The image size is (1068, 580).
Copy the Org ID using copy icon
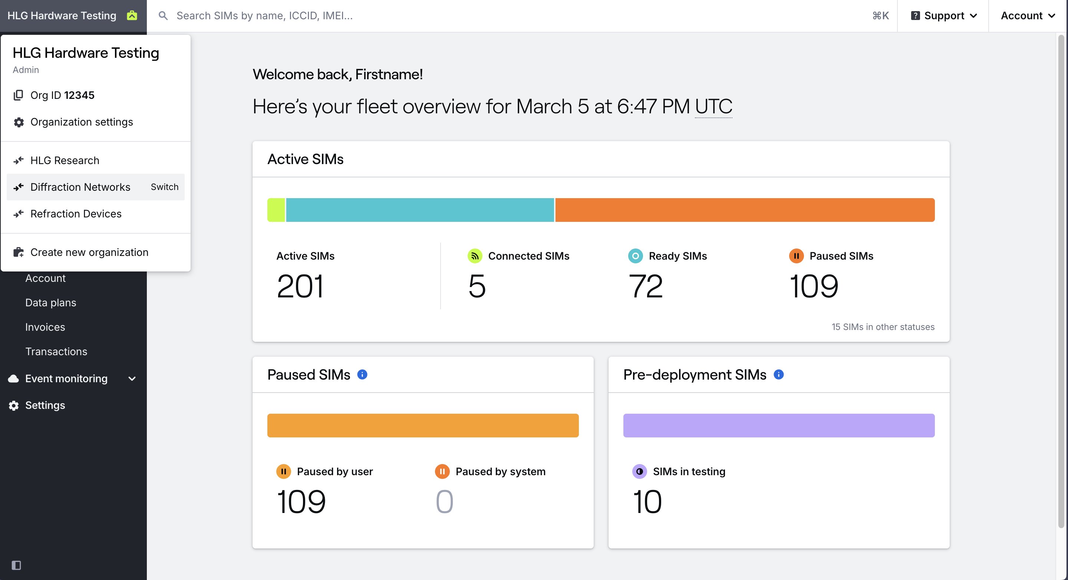[x=18, y=95]
